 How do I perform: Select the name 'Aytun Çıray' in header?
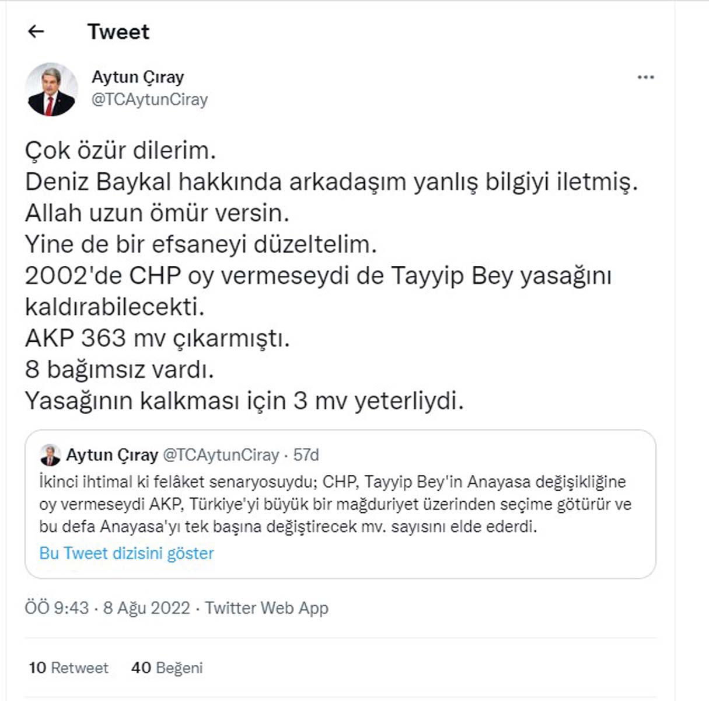click(x=138, y=77)
